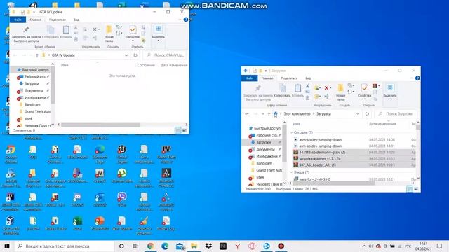Click Paste icon in GTA IV Update ribbon

click(66, 29)
